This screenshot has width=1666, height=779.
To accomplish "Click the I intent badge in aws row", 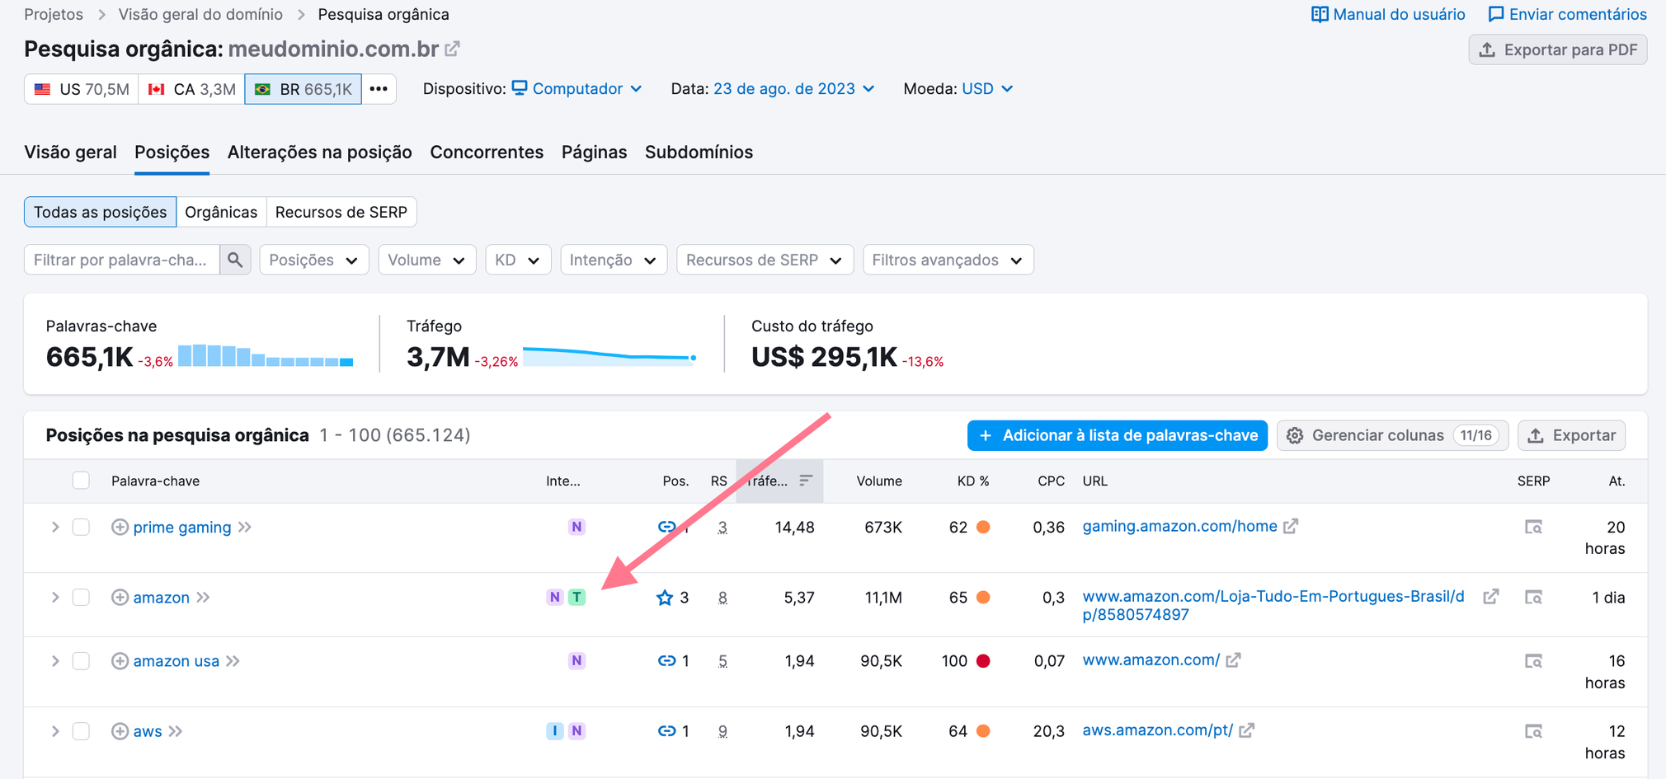I will pos(554,730).
